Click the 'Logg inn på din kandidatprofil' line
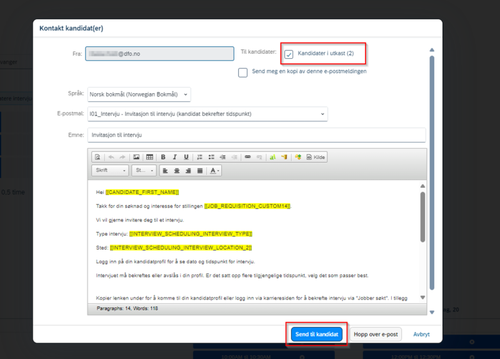Viewport: 500px width, 359px height. click(x=176, y=261)
